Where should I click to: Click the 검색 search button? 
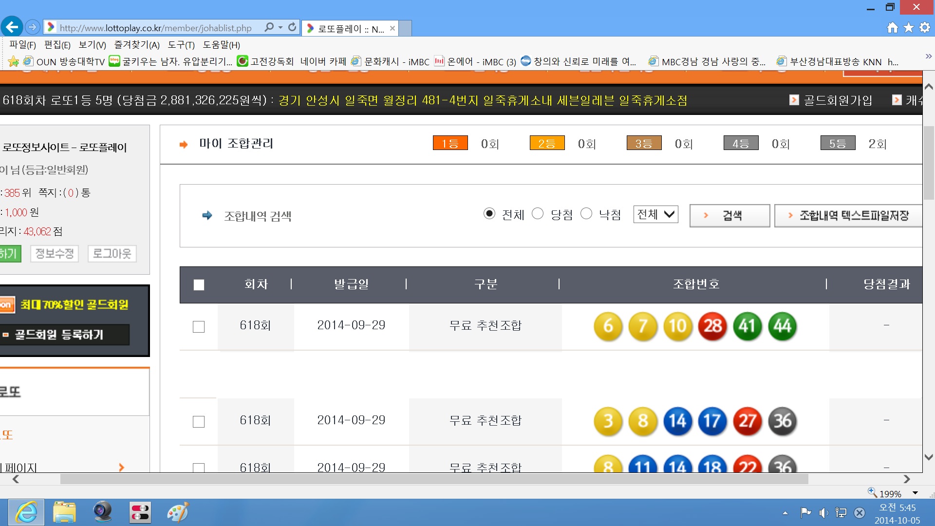[729, 215]
